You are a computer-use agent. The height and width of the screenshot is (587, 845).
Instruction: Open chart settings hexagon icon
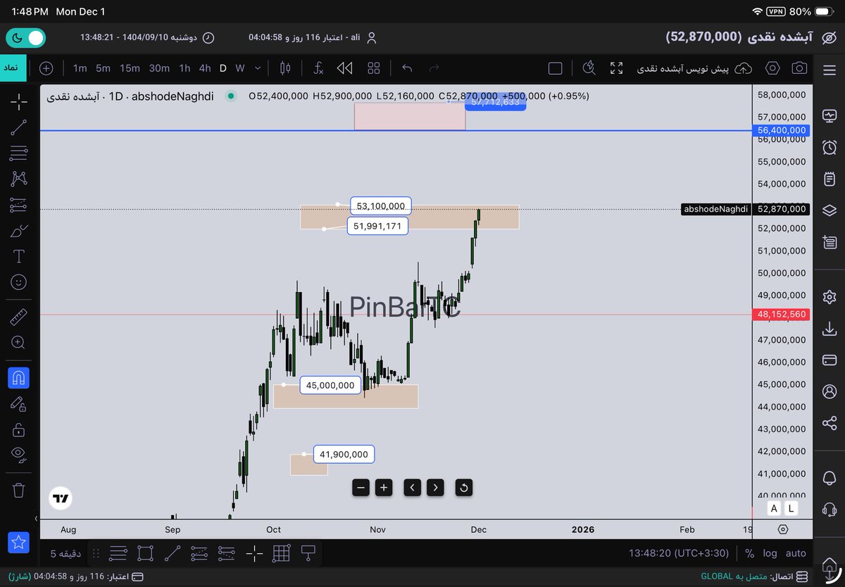[x=772, y=68]
